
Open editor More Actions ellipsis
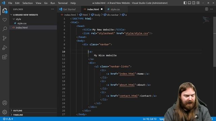pos(212,9)
